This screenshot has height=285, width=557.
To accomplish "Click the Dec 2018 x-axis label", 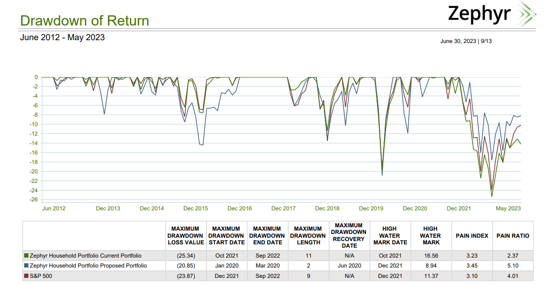I will (x=327, y=208).
